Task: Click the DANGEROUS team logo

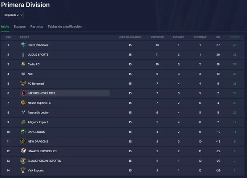Action: coord(23,132)
